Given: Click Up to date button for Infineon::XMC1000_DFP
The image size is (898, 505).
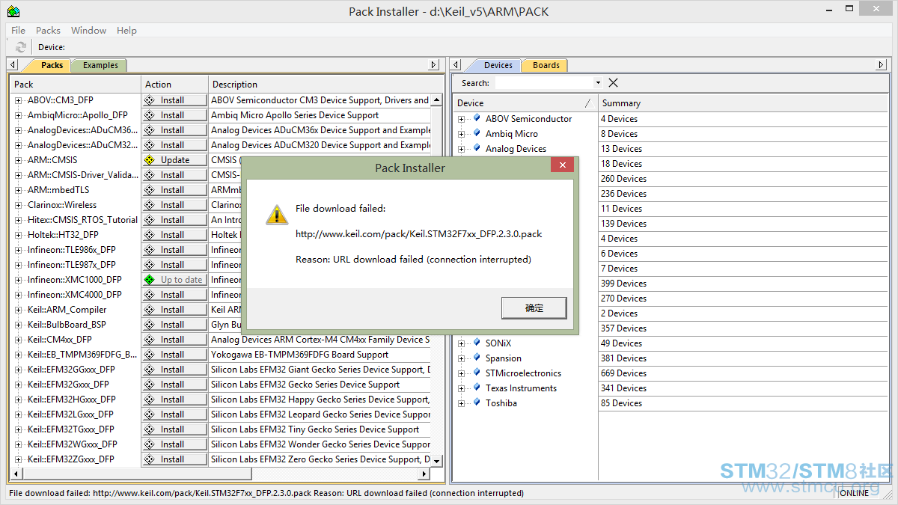Looking at the screenshot, I should click(174, 280).
